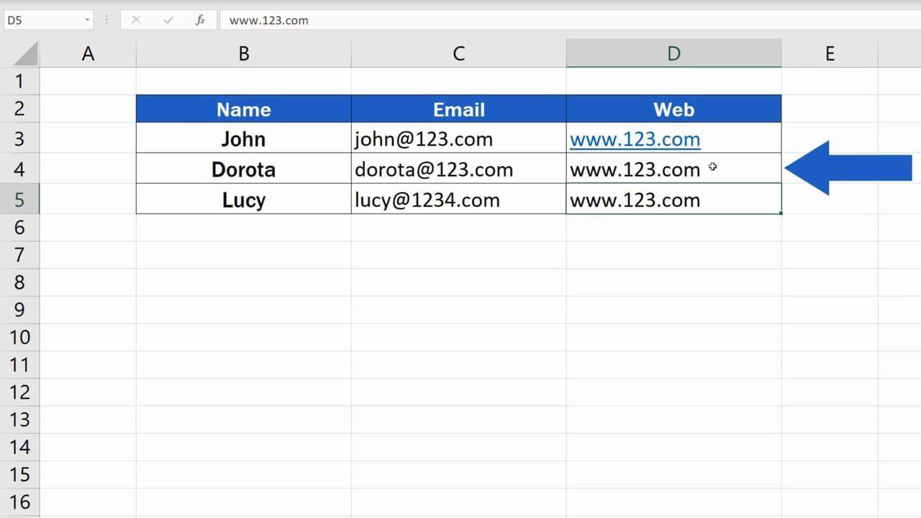Select the entire column D header
Viewport: 921px width, 518px height.
[673, 53]
